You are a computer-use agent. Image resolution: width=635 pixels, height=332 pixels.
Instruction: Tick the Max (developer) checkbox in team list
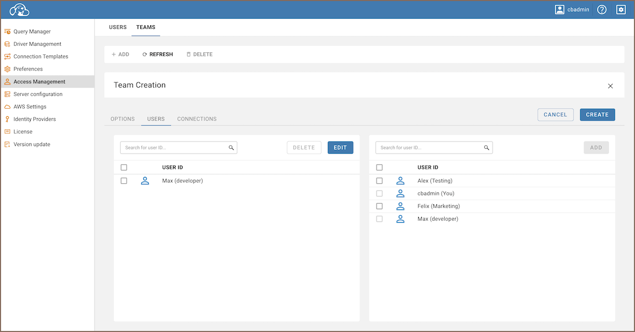point(124,181)
